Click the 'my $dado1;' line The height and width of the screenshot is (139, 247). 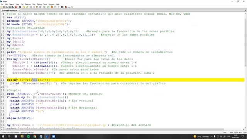pos(16,42)
